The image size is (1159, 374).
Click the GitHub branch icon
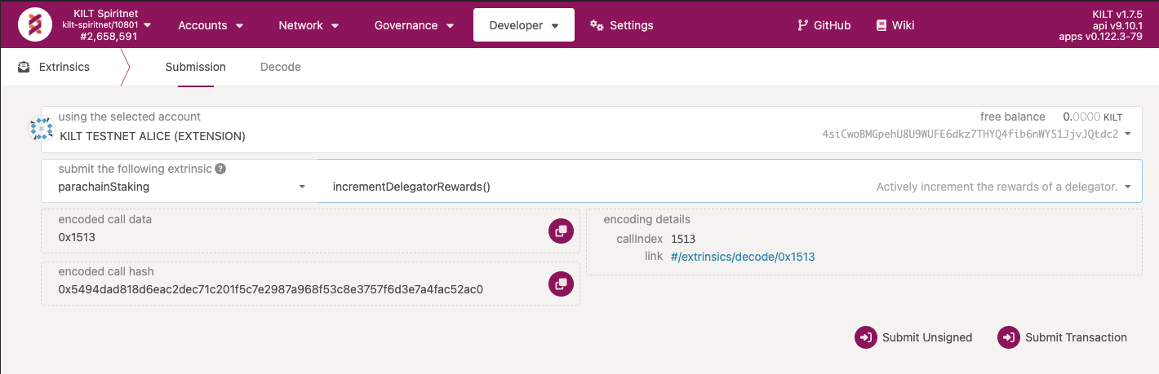802,25
